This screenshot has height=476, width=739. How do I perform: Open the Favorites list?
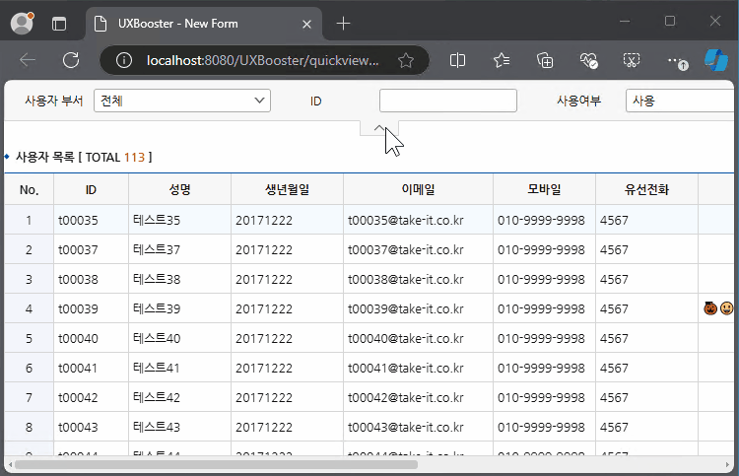click(x=502, y=60)
